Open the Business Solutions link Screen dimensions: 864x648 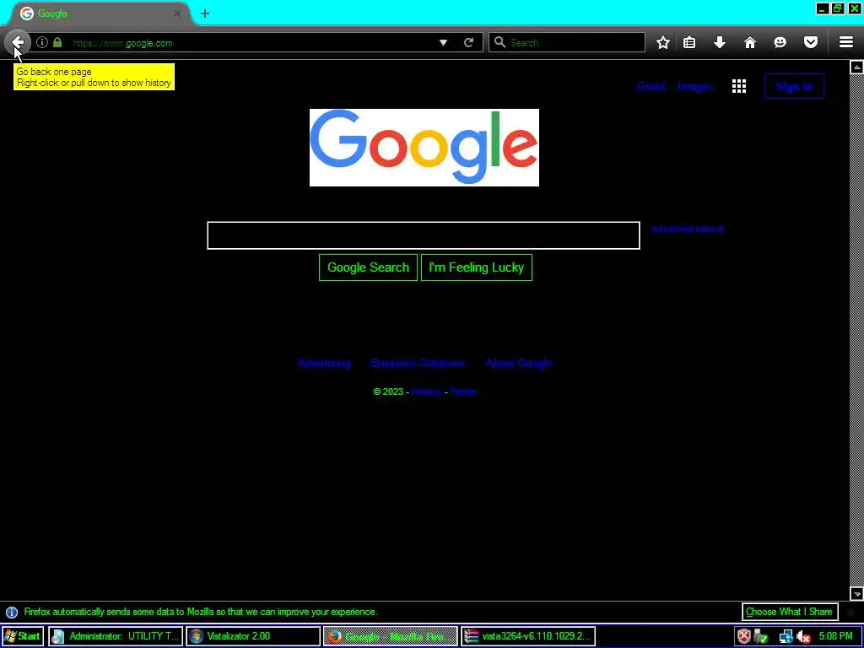tap(417, 363)
